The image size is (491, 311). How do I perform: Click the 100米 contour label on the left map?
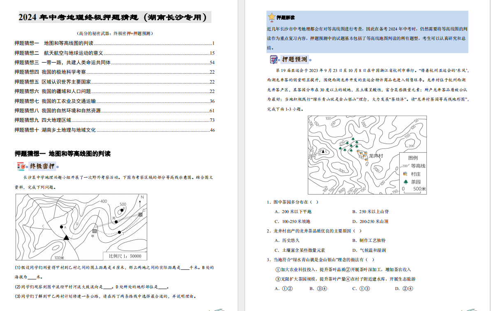click(59, 258)
